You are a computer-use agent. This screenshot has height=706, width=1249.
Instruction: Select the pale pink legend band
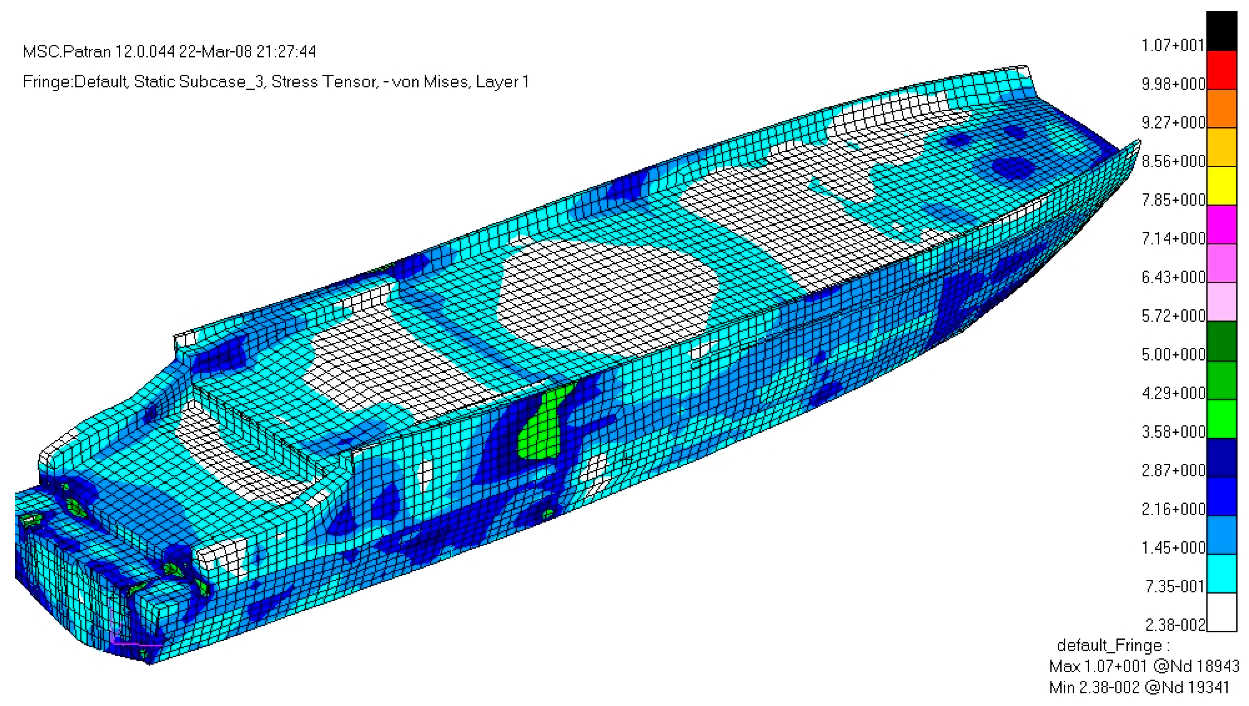1221,301
